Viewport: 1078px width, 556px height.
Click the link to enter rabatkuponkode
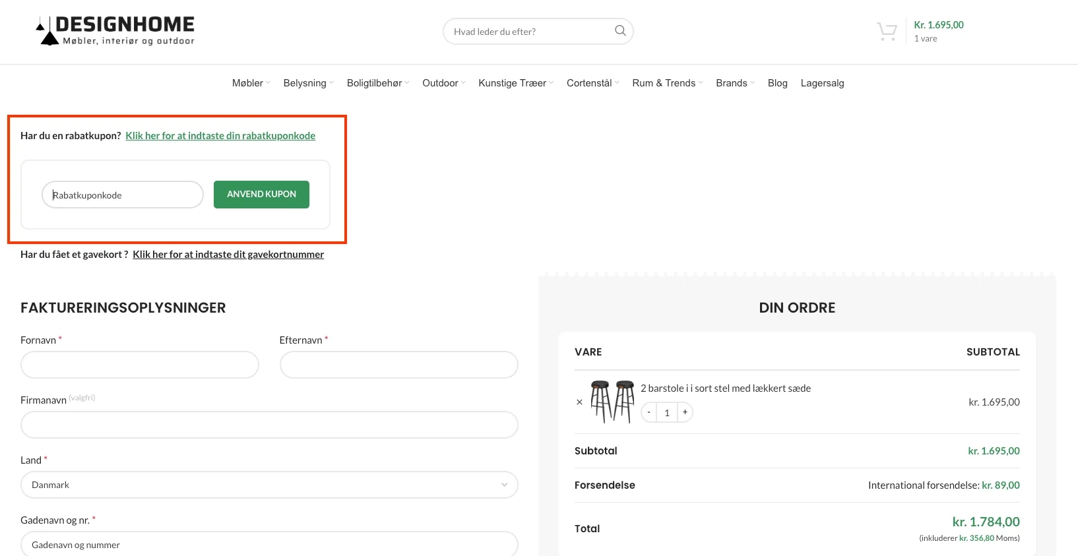click(220, 136)
